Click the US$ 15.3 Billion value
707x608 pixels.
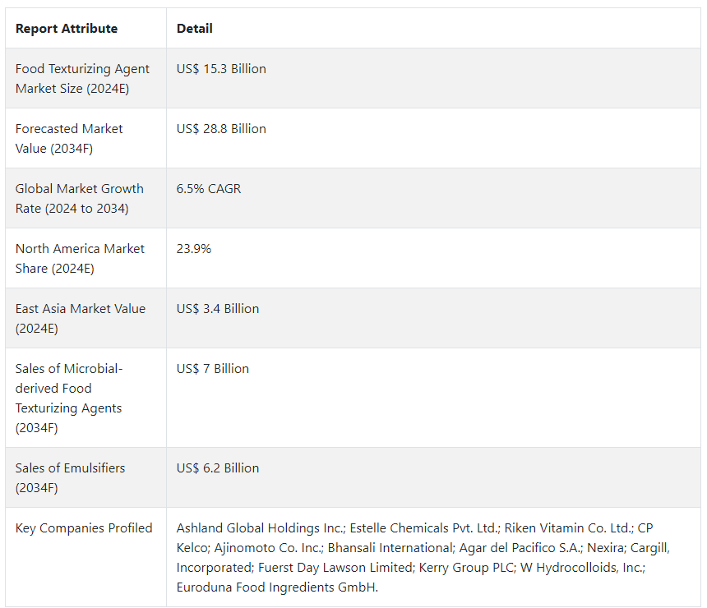coord(221,69)
